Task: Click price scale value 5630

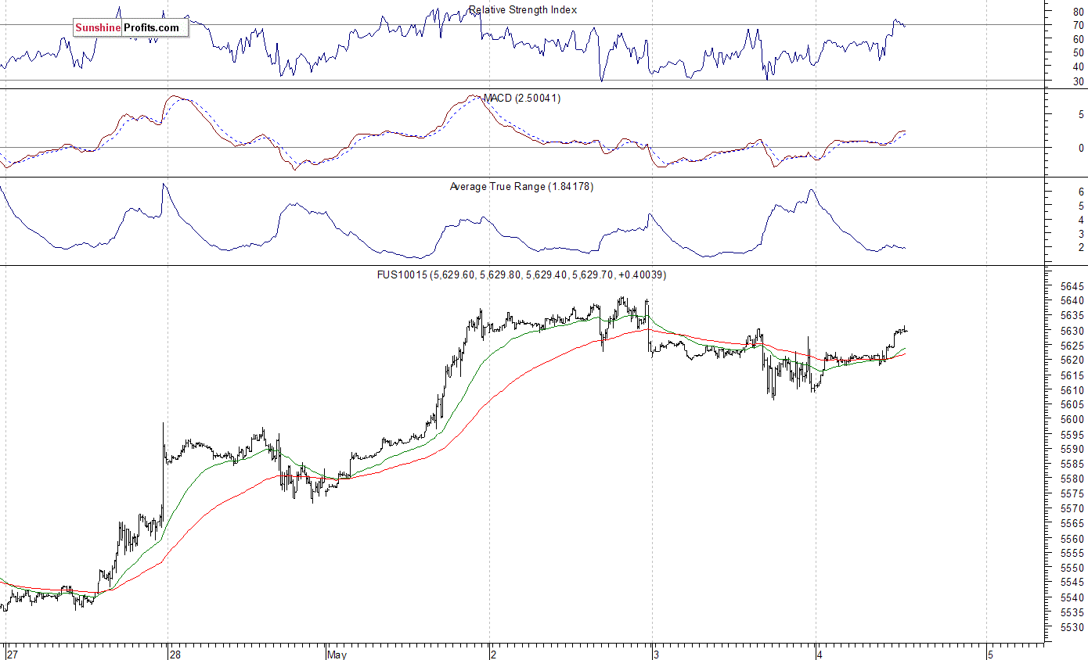Action: tap(1072, 331)
